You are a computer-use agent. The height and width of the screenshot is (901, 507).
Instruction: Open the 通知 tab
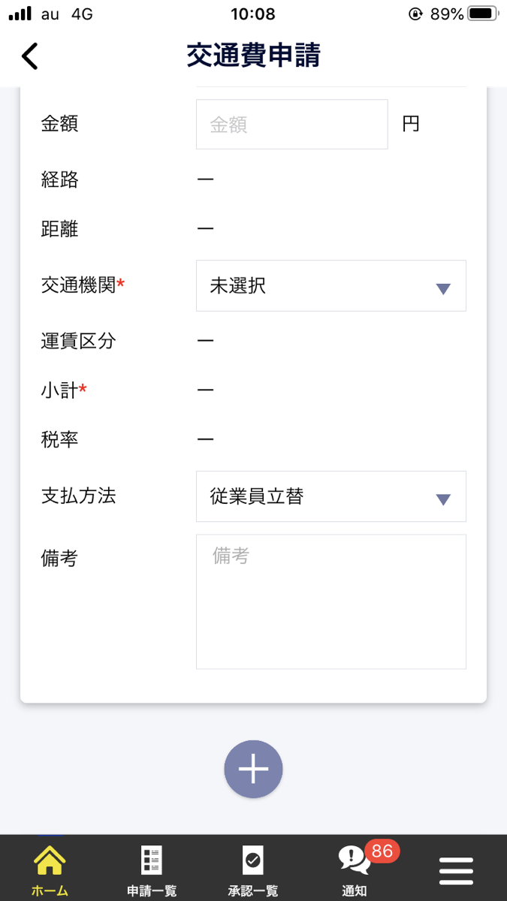(355, 891)
